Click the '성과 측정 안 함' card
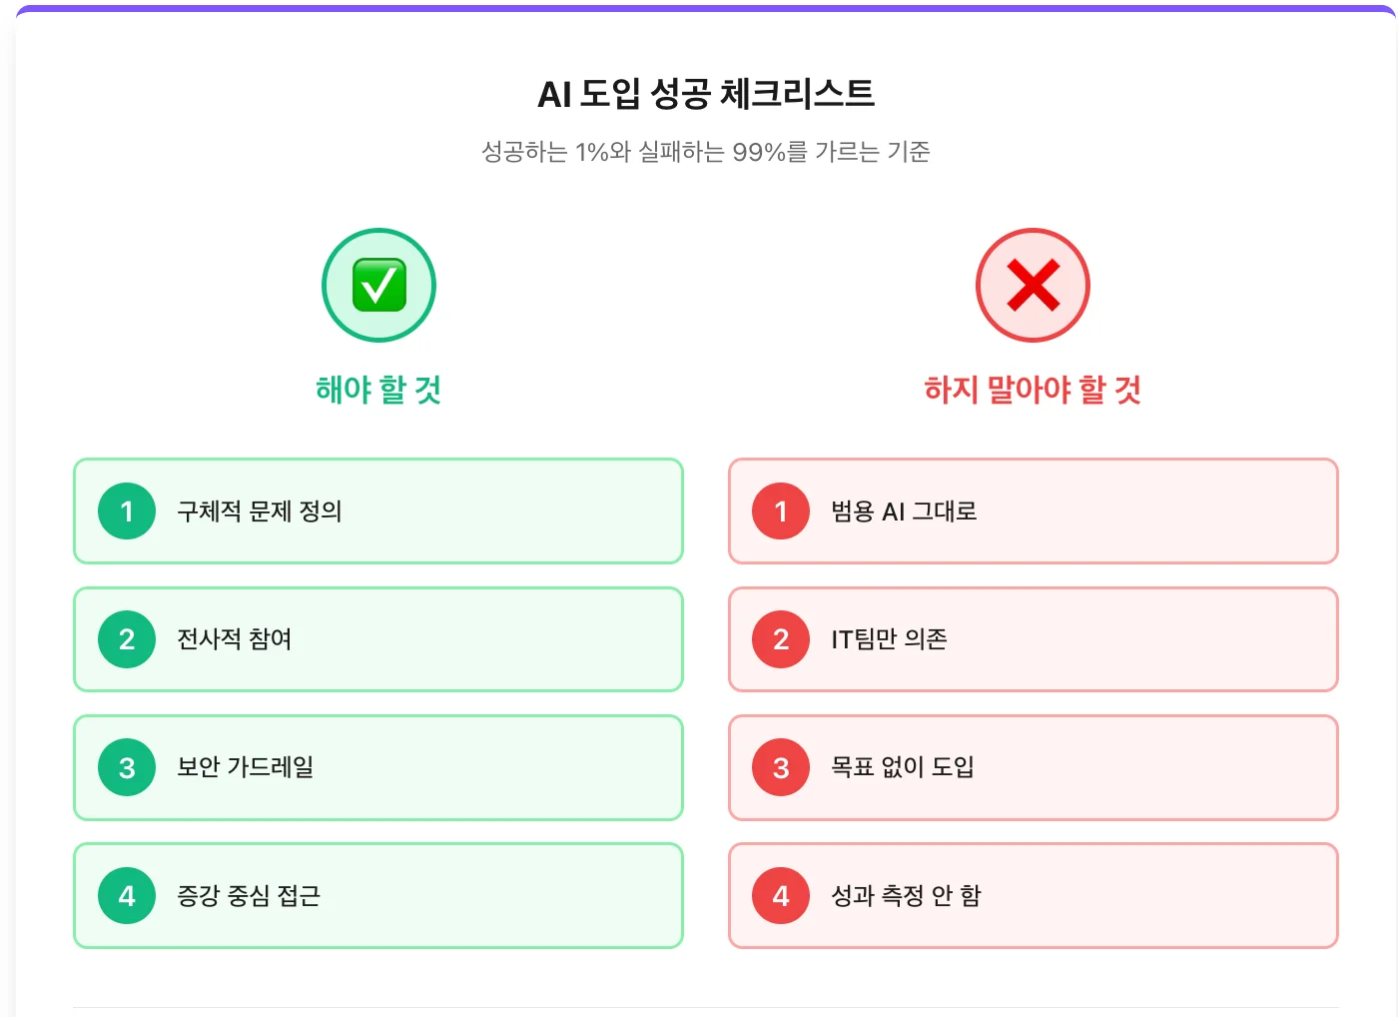 click(1098, 895)
